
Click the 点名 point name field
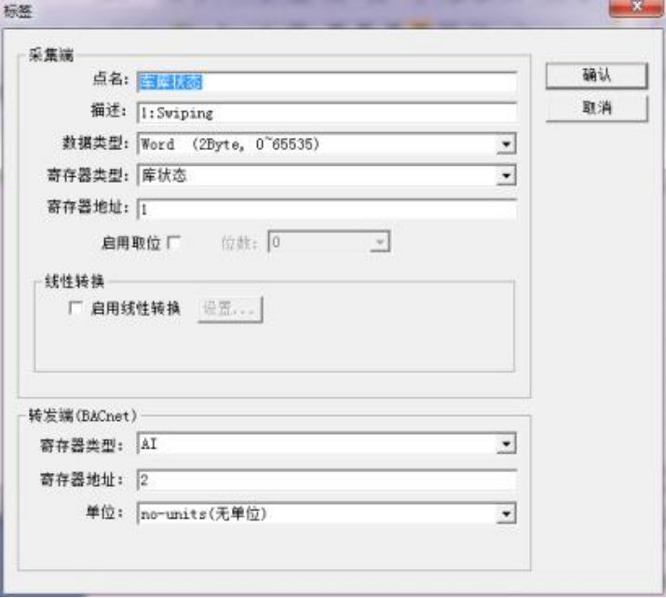(x=327, y=82)
